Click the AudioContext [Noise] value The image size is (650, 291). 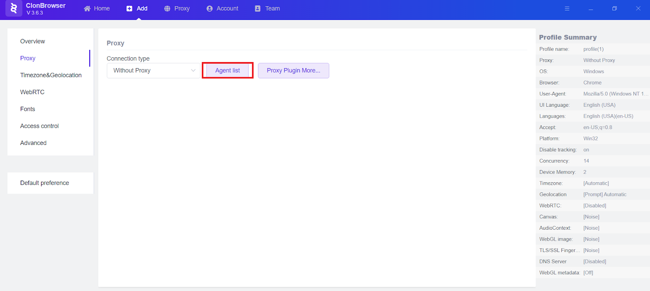click(x=591, y=228)
